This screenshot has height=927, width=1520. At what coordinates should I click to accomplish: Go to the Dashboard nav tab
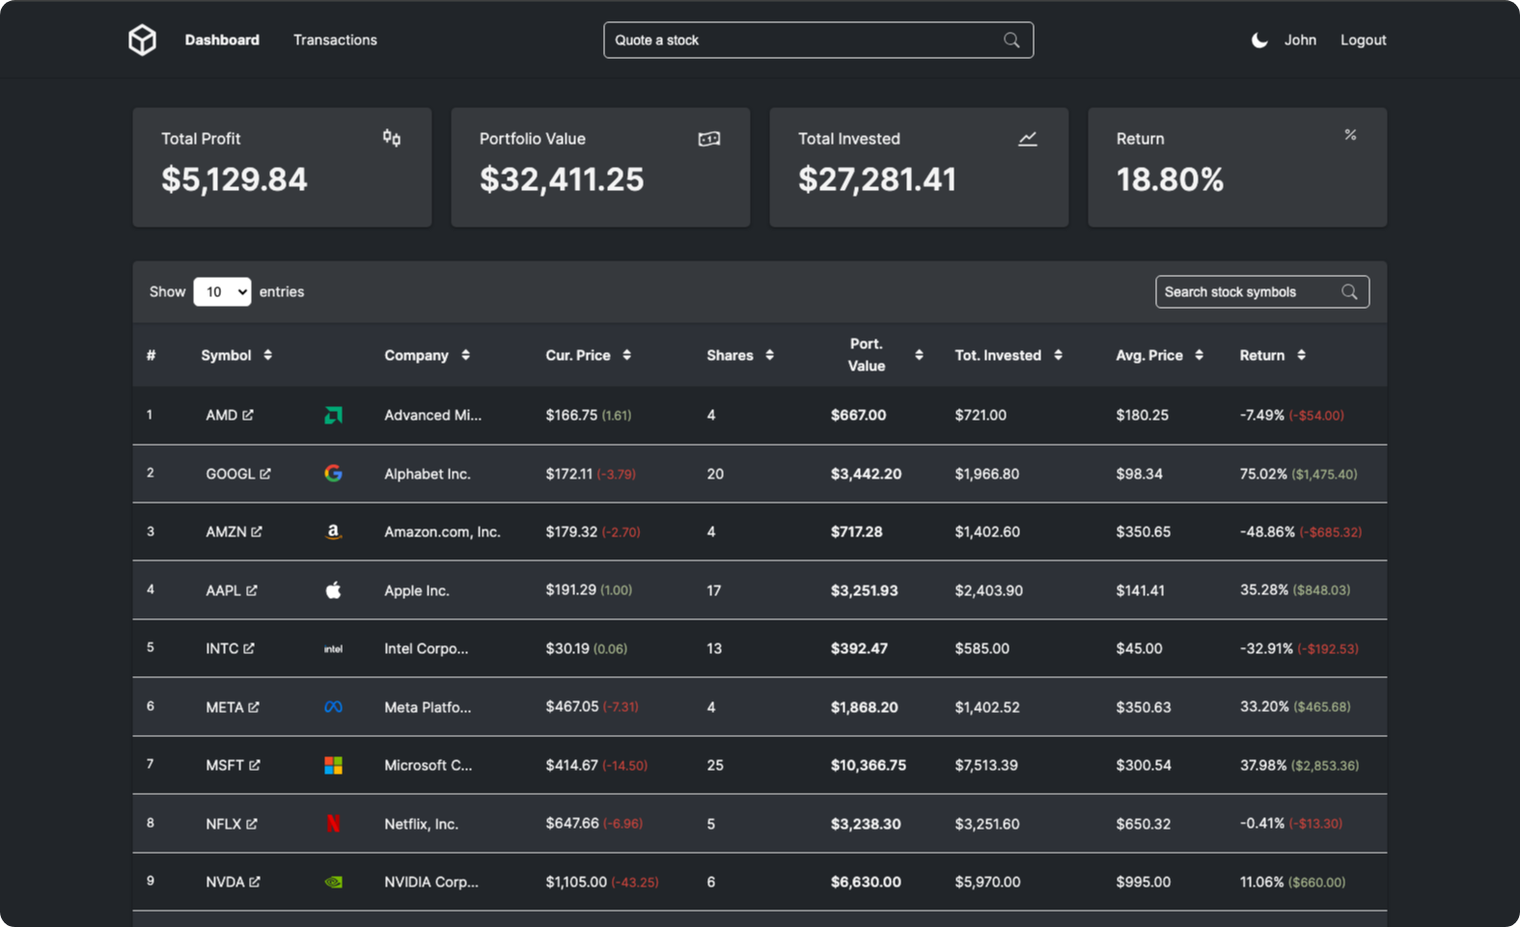(222, 40)
